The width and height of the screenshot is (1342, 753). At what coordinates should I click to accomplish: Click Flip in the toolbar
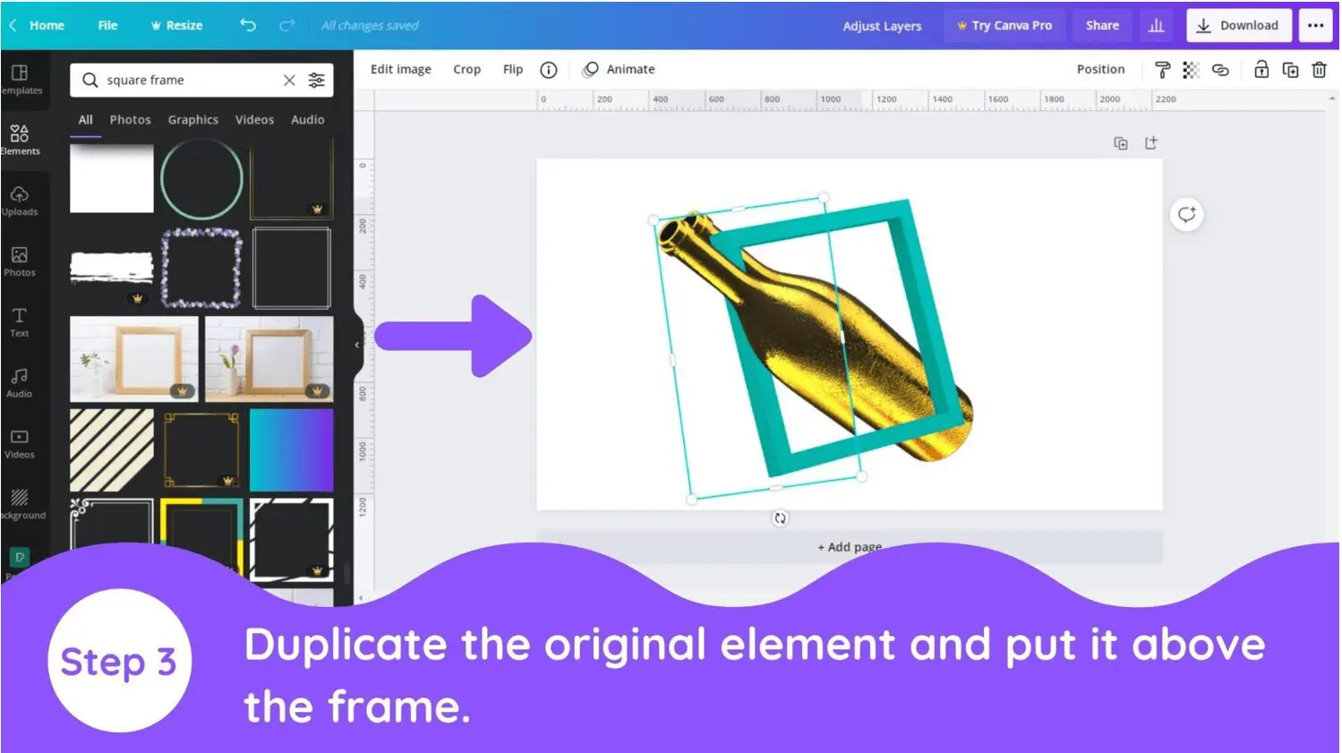(x=512, y=69)
